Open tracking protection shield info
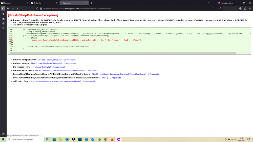The height and width of the screenshot is (142, 253). tap(37, 9)
